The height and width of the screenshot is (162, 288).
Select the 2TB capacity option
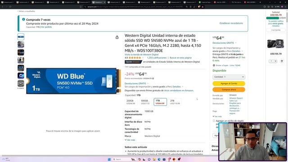[x=175, y=102]
